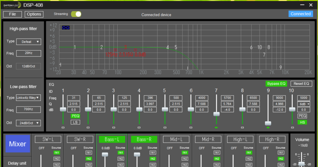The height and width of the screenshot is (167, 318).
Task: Click EQ band 9 enable indicator below slider
Action: point(268,128)
